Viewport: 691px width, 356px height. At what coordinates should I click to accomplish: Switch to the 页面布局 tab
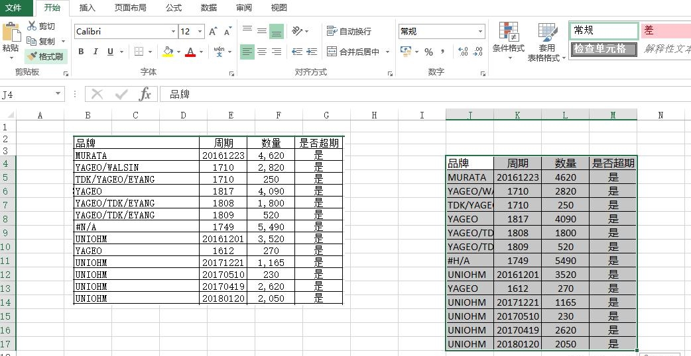[x=131, y=7]
